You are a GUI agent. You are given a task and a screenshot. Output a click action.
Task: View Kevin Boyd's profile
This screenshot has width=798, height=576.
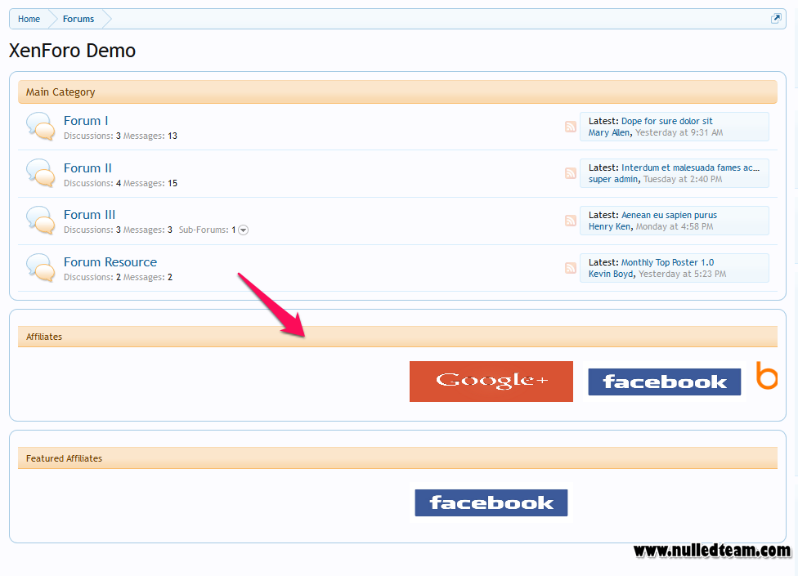click(x=612, y=274)
